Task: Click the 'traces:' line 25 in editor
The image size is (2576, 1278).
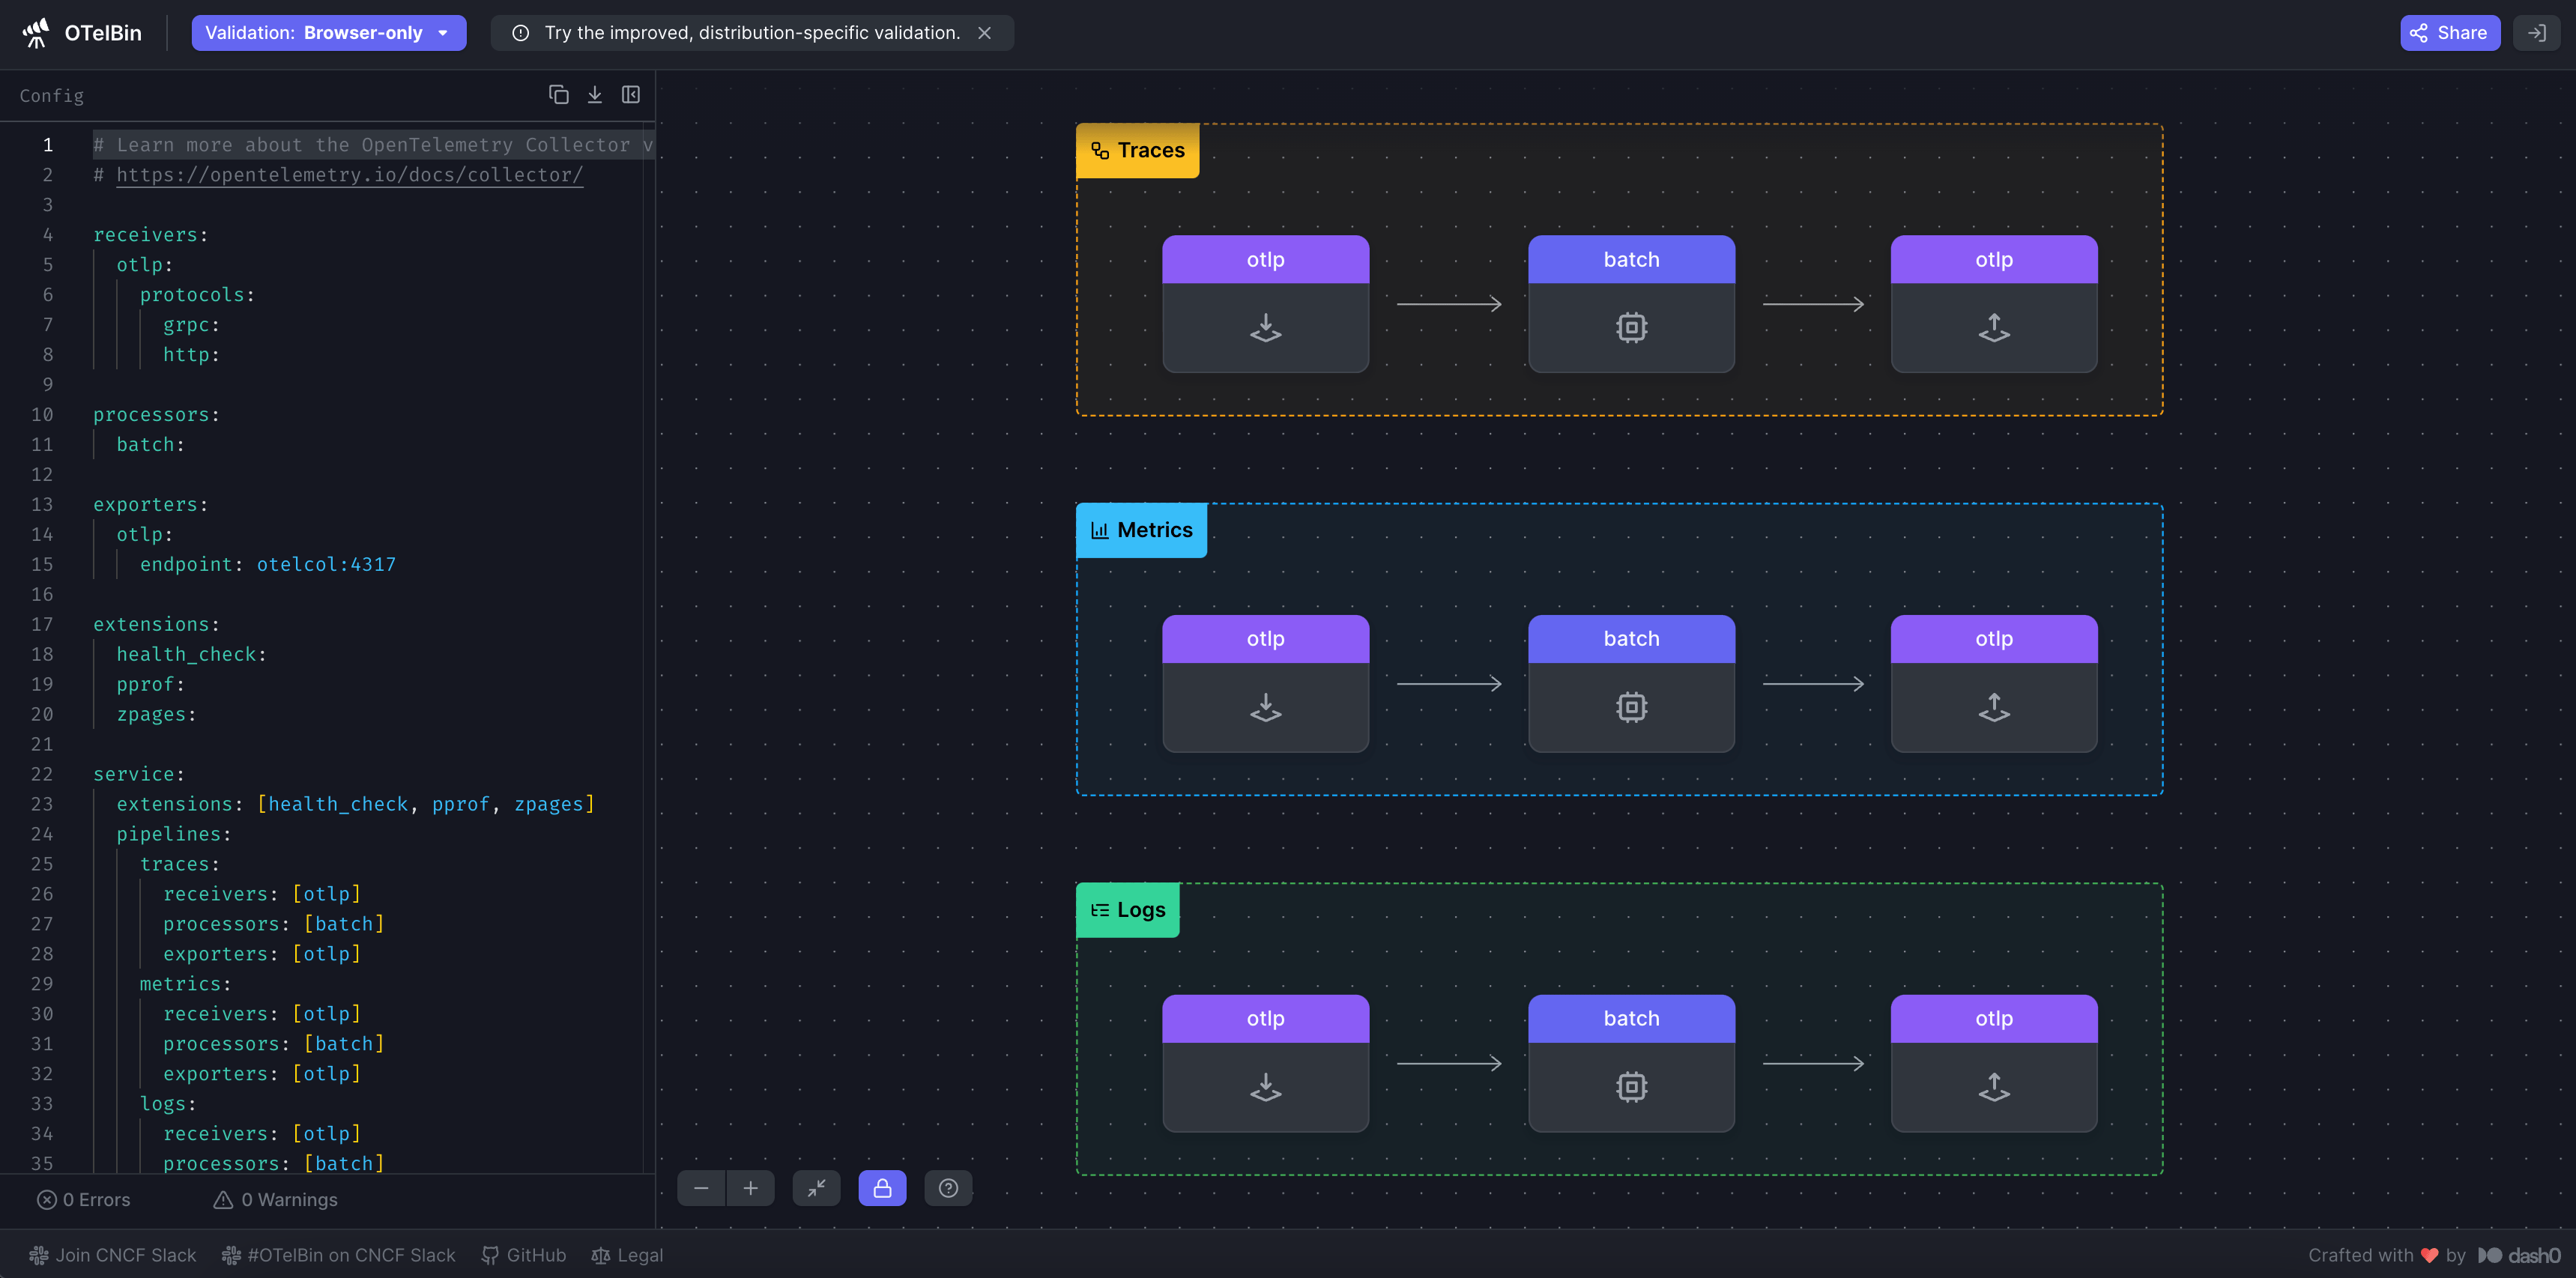Action: point(179,864)
